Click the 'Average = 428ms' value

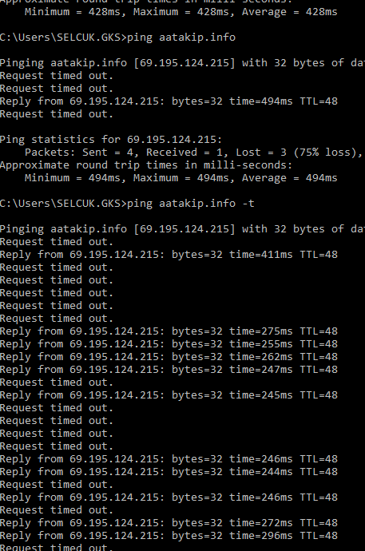pyautogui.click(x=289, y=12)
